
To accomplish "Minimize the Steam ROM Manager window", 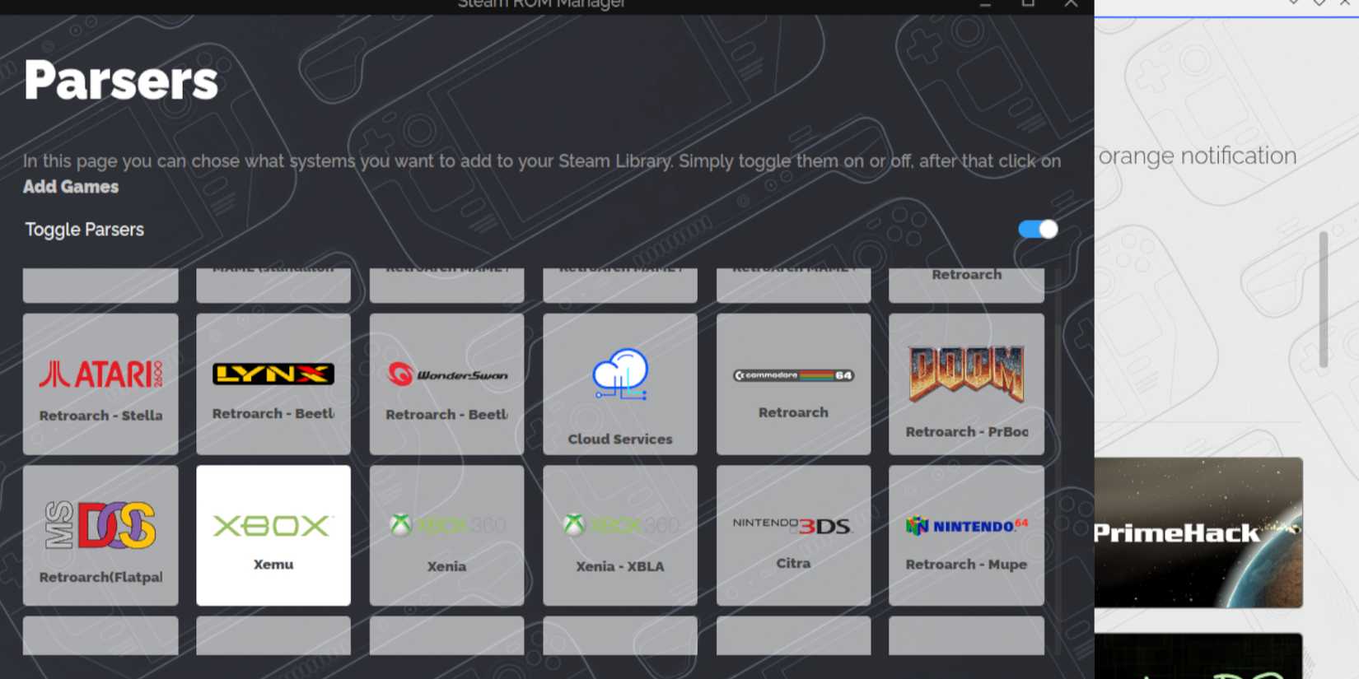I will pos(985,4).
